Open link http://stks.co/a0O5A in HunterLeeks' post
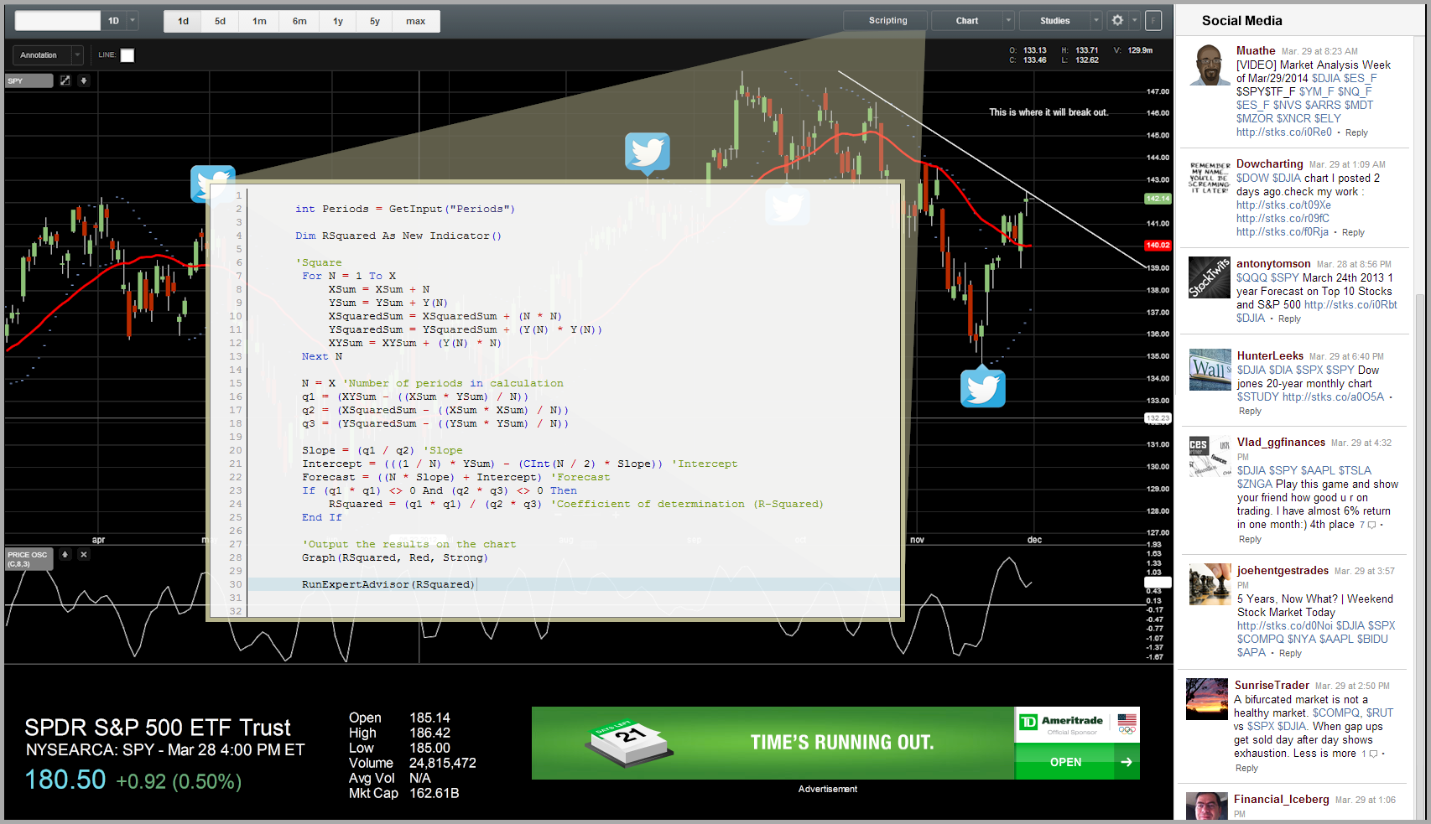This screenshot has height=824, width=1431. (1333, 396)
